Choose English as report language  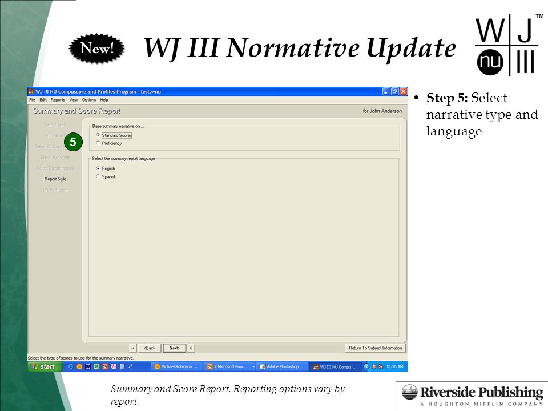(98, 168)
